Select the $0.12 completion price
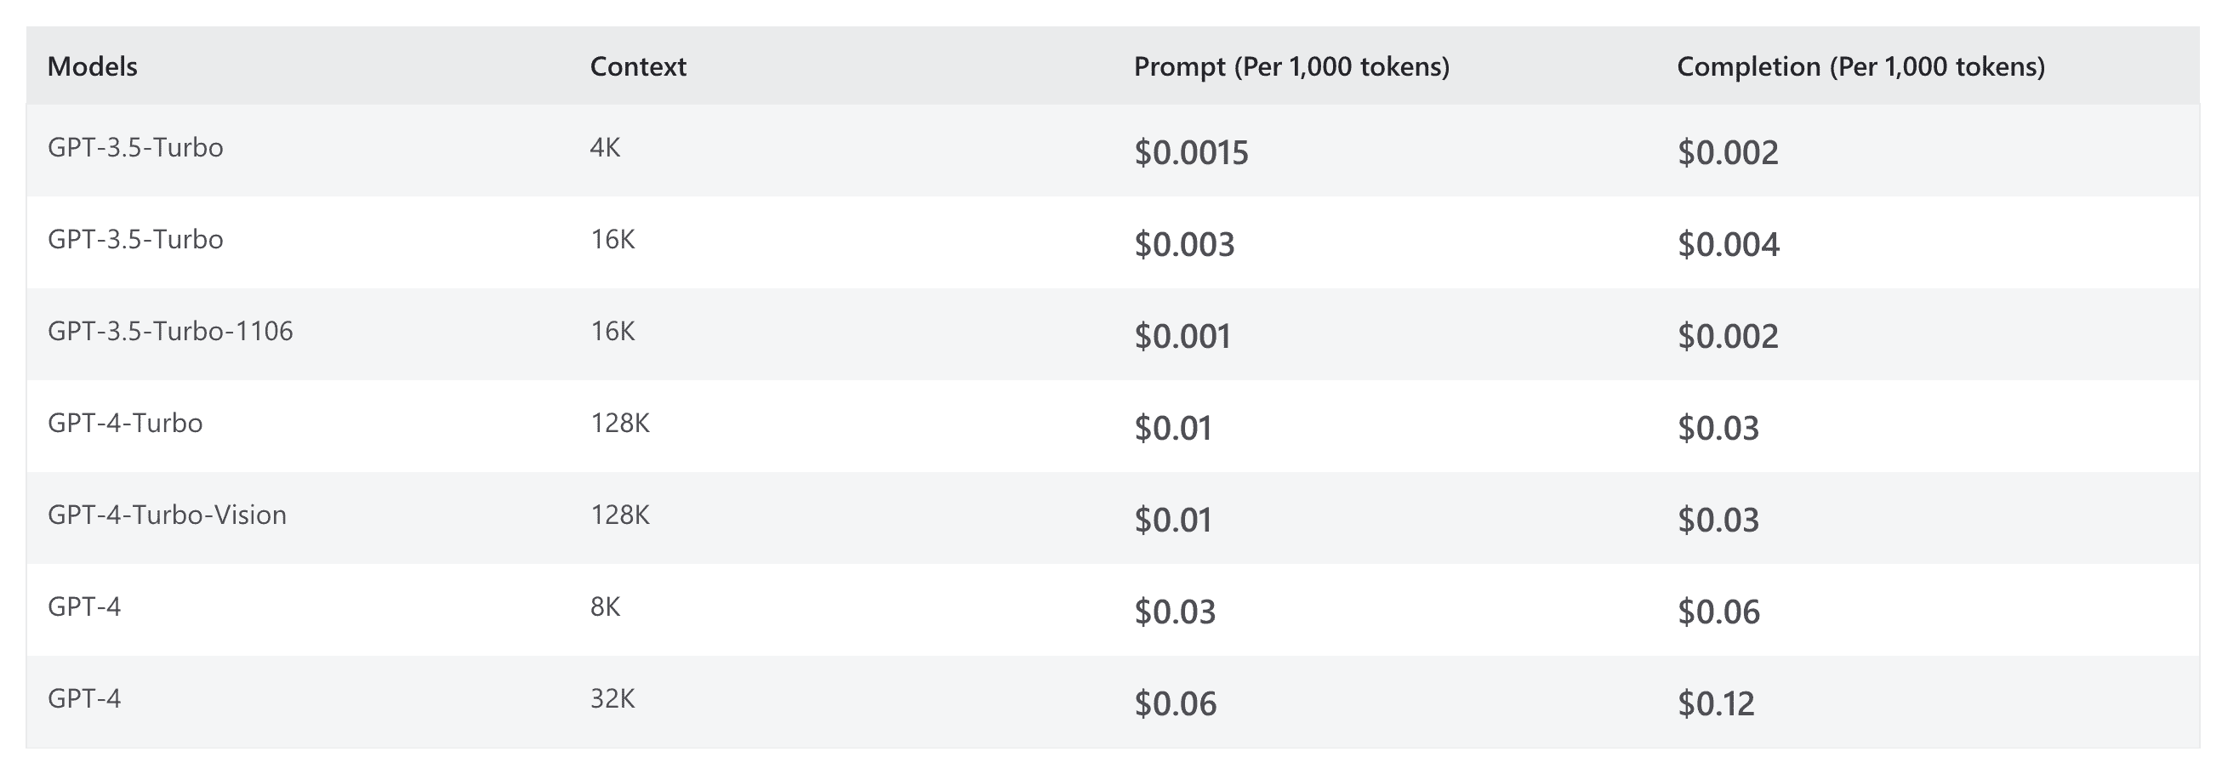 (1716, 704)
